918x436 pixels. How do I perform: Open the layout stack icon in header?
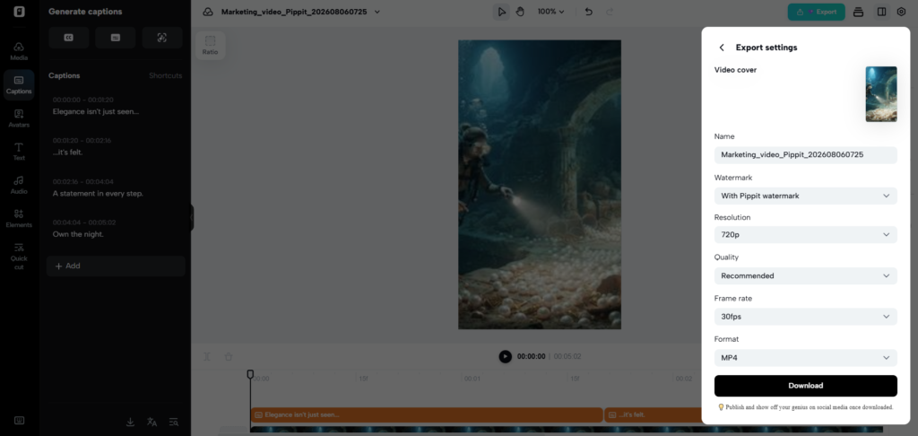[x=858, y=12]
